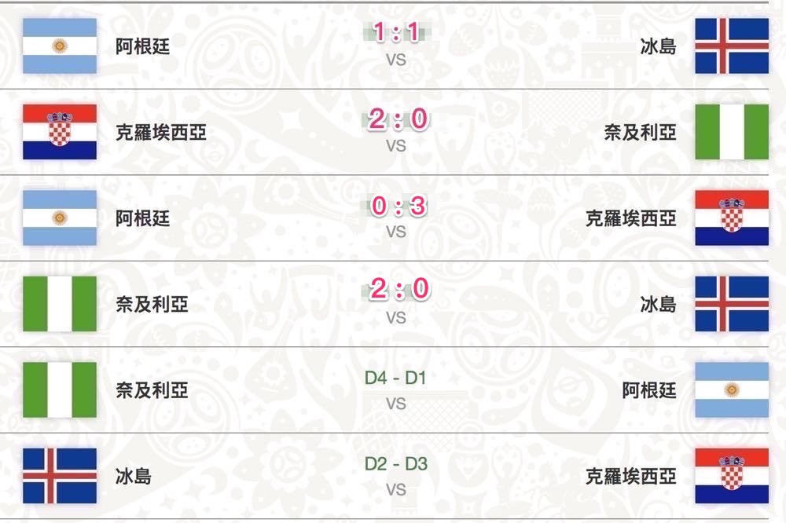Click 阿根廷 in the D4 - D1 row

(649, 390)
